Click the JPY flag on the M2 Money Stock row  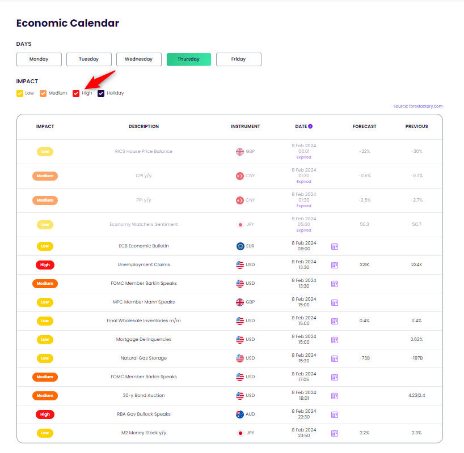239,433
